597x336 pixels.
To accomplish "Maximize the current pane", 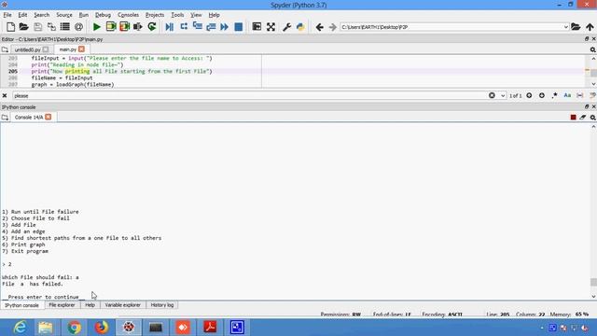I will [257, 27].
